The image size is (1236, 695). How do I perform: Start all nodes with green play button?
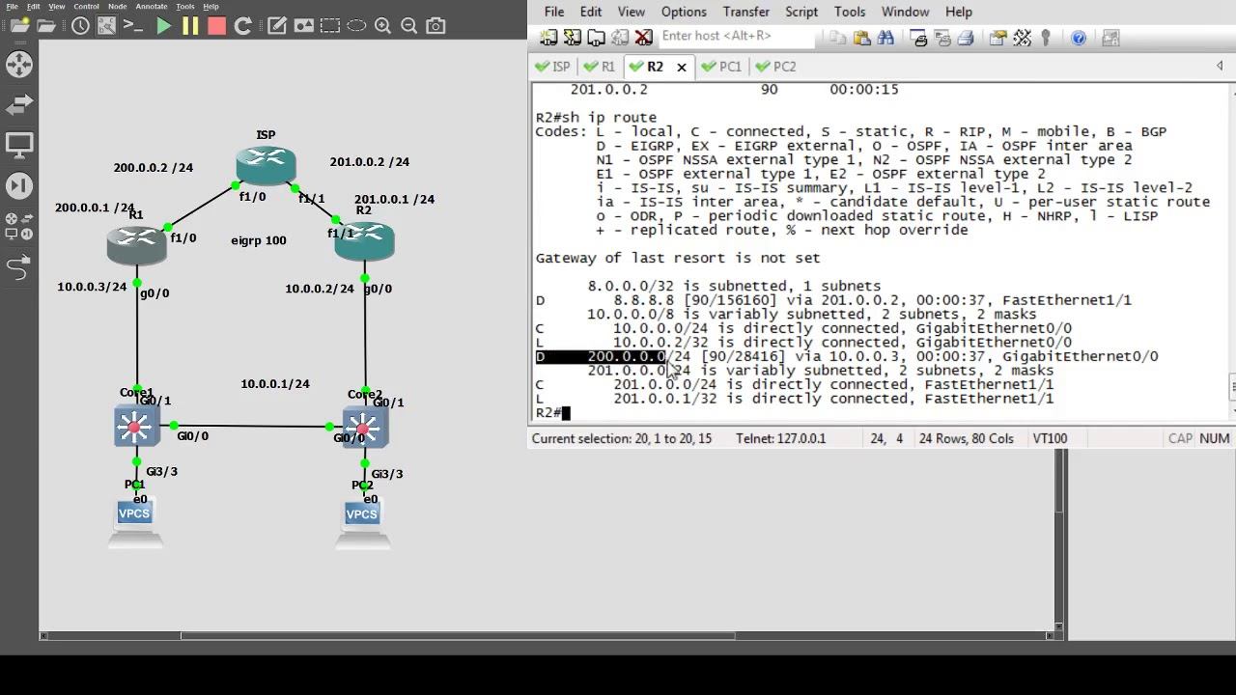click(x=163, y=26)
